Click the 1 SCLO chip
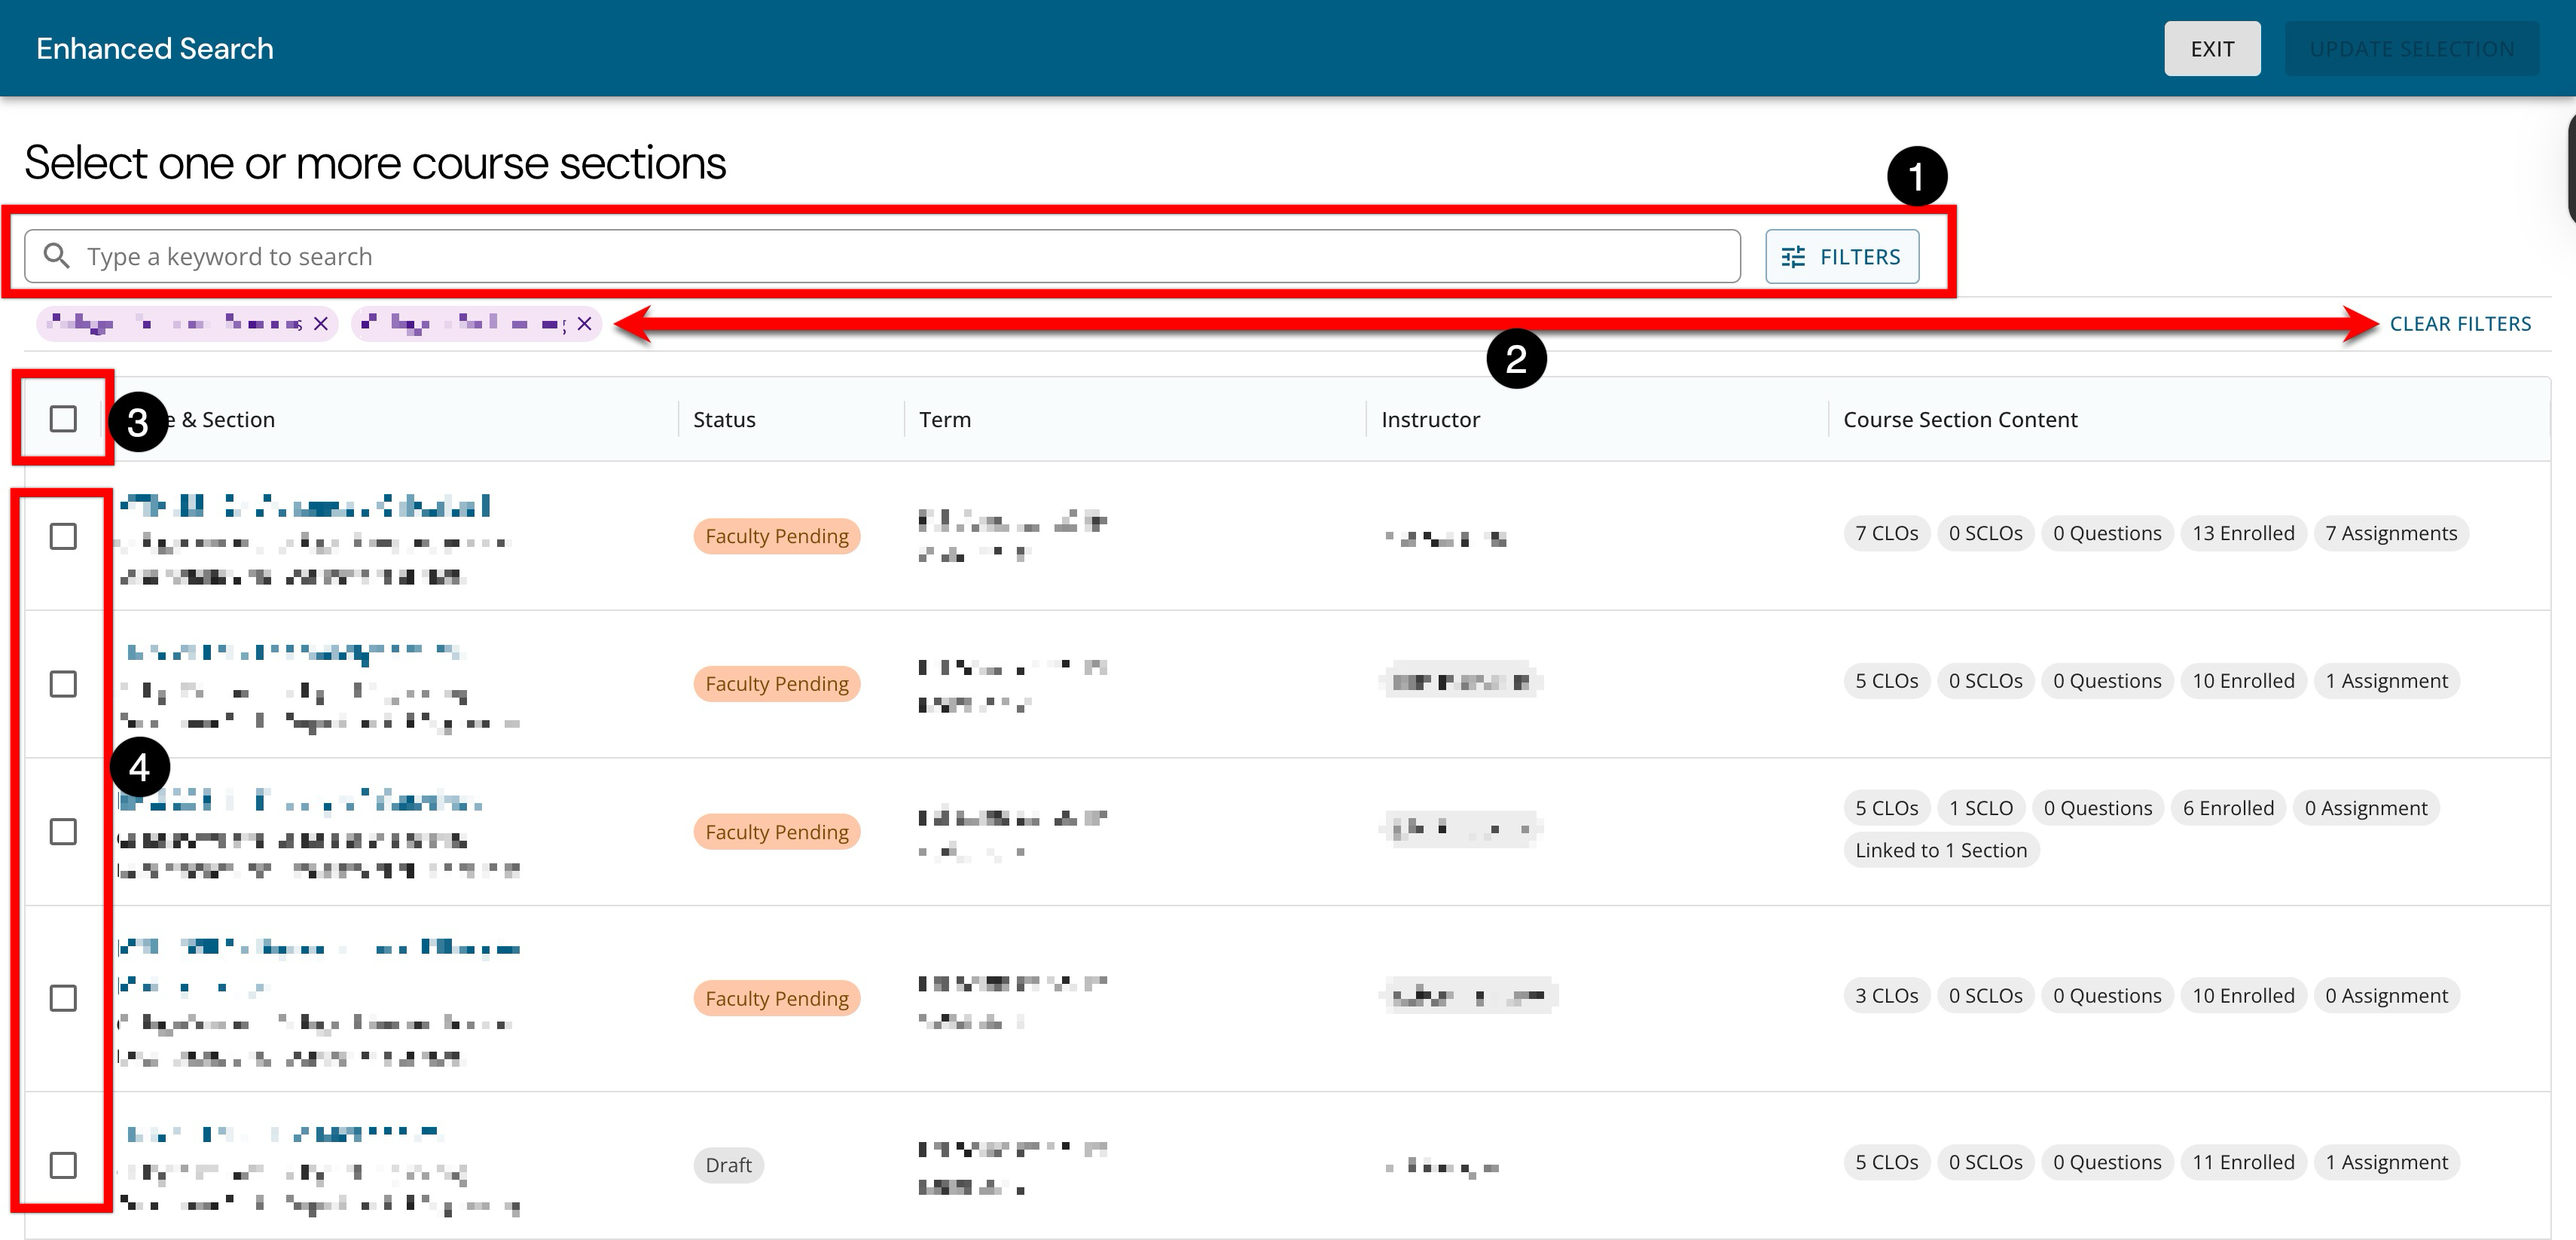Screen dimensions: 2576x1240 1980,807
